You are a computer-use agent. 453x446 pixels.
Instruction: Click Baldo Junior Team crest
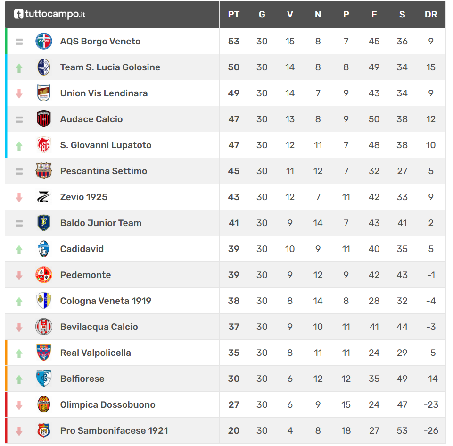44,223
